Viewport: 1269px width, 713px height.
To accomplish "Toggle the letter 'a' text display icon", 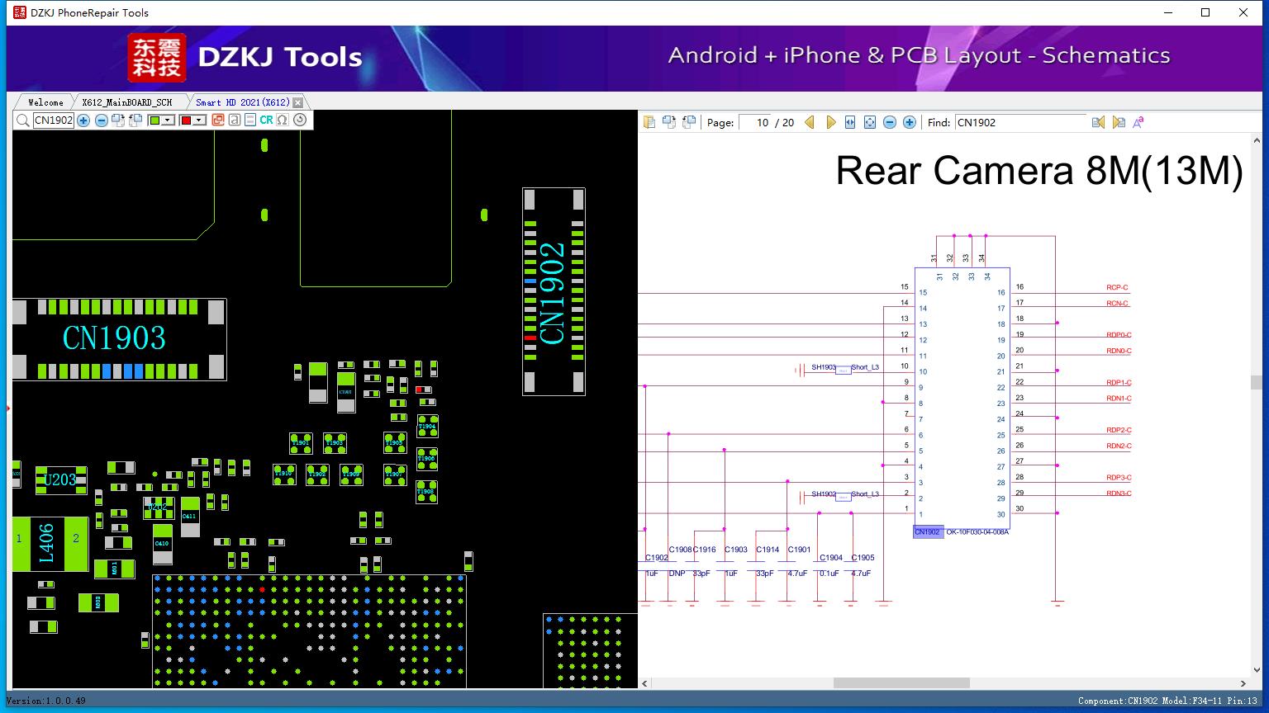I will click(x=235, y=120).
